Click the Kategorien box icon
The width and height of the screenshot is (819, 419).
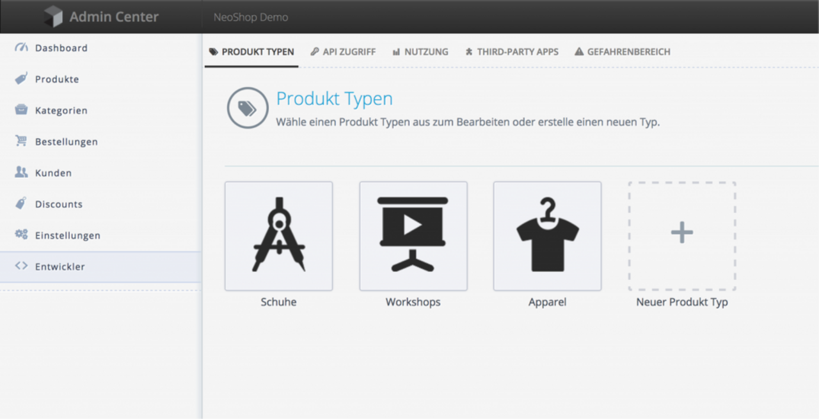(21, 110)
